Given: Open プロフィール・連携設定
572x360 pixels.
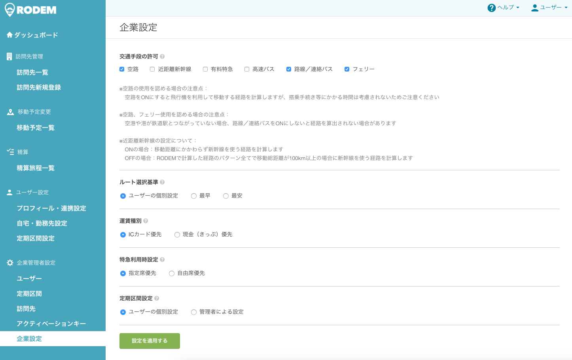Looking at the screenshot, I should pyautogui.click(x=51, y=208).
